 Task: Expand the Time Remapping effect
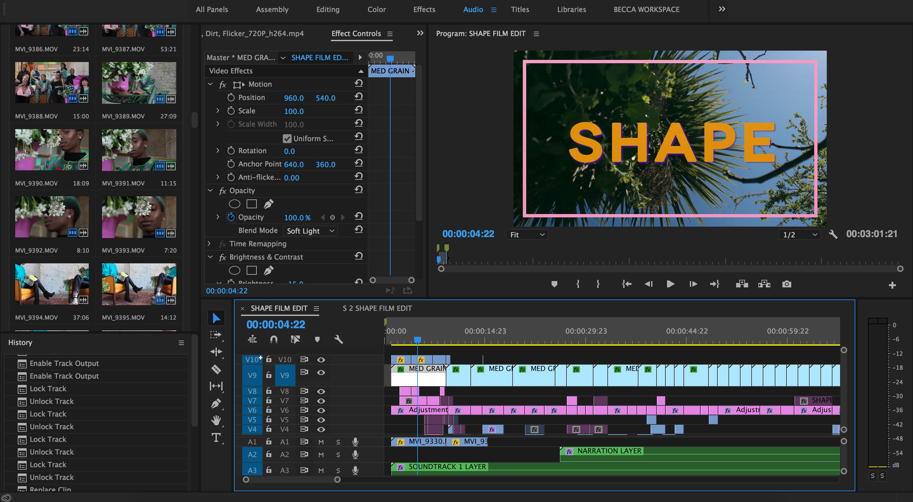click(x=209, y=244)
